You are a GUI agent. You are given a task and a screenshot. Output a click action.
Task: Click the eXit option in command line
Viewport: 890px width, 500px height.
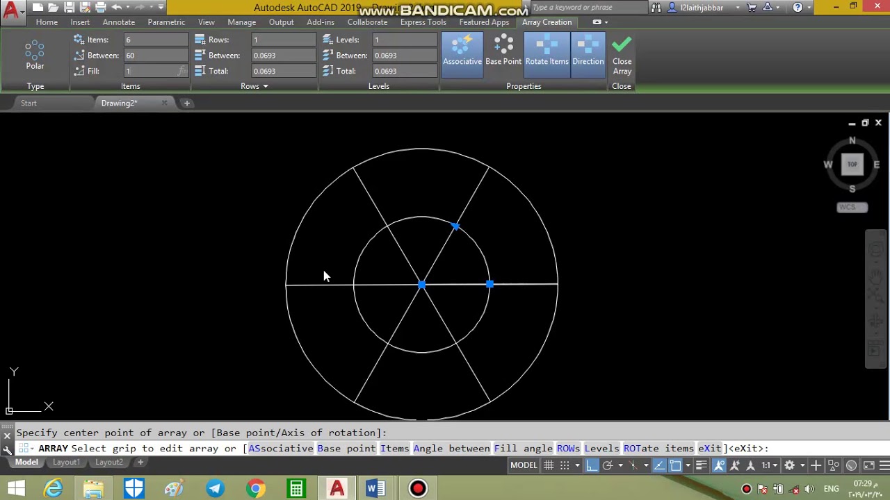point(710,449)
